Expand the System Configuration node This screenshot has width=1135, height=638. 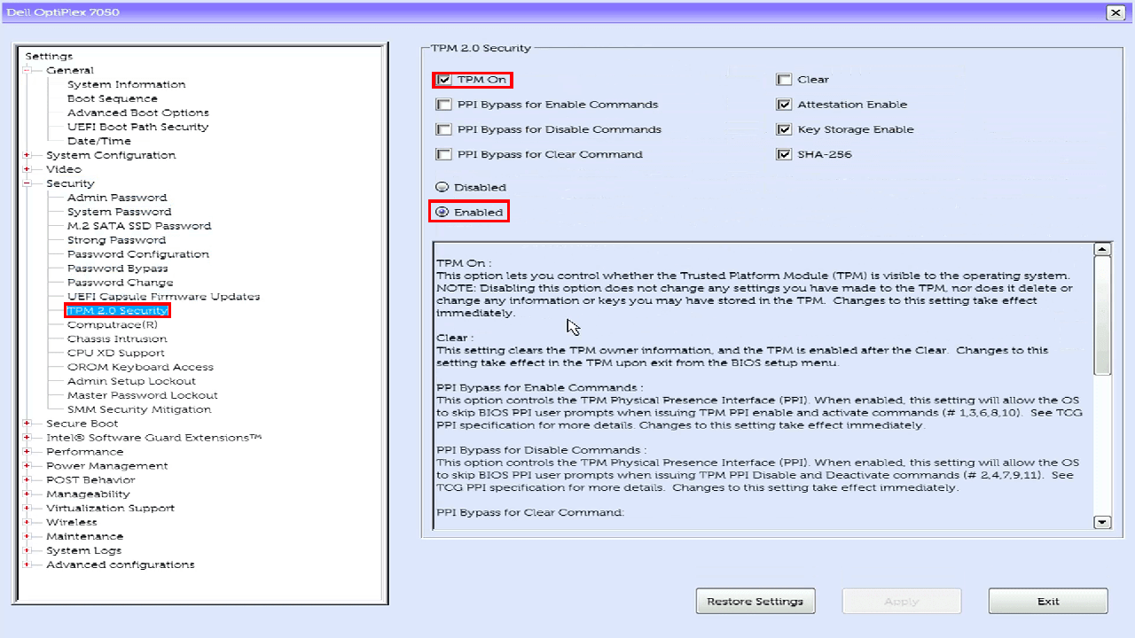(x=27, y=155)
